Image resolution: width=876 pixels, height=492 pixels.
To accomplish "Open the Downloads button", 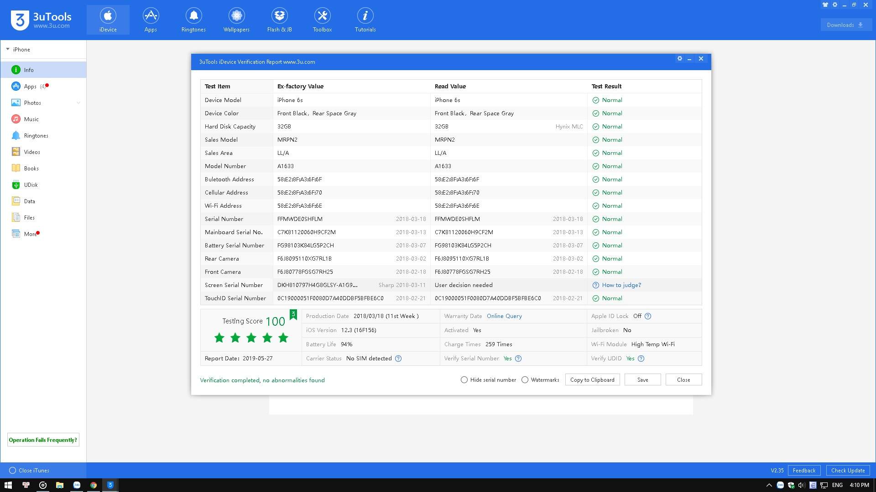I will (845, 25).
